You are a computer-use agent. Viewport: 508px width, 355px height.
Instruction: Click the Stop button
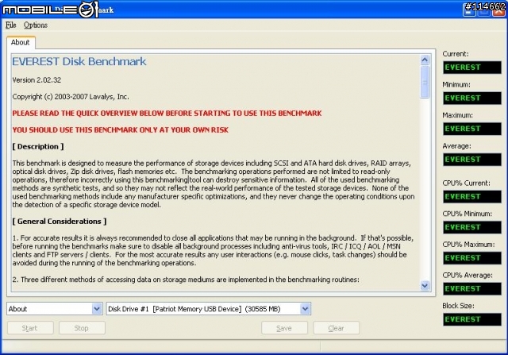click(x=82, y=328)
